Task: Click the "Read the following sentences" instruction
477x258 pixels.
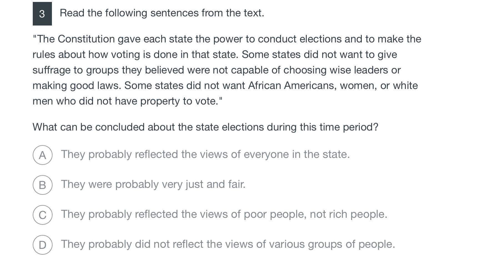Action: [162, 13]
